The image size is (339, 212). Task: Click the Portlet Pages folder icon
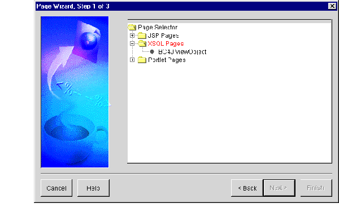[142, 60]
